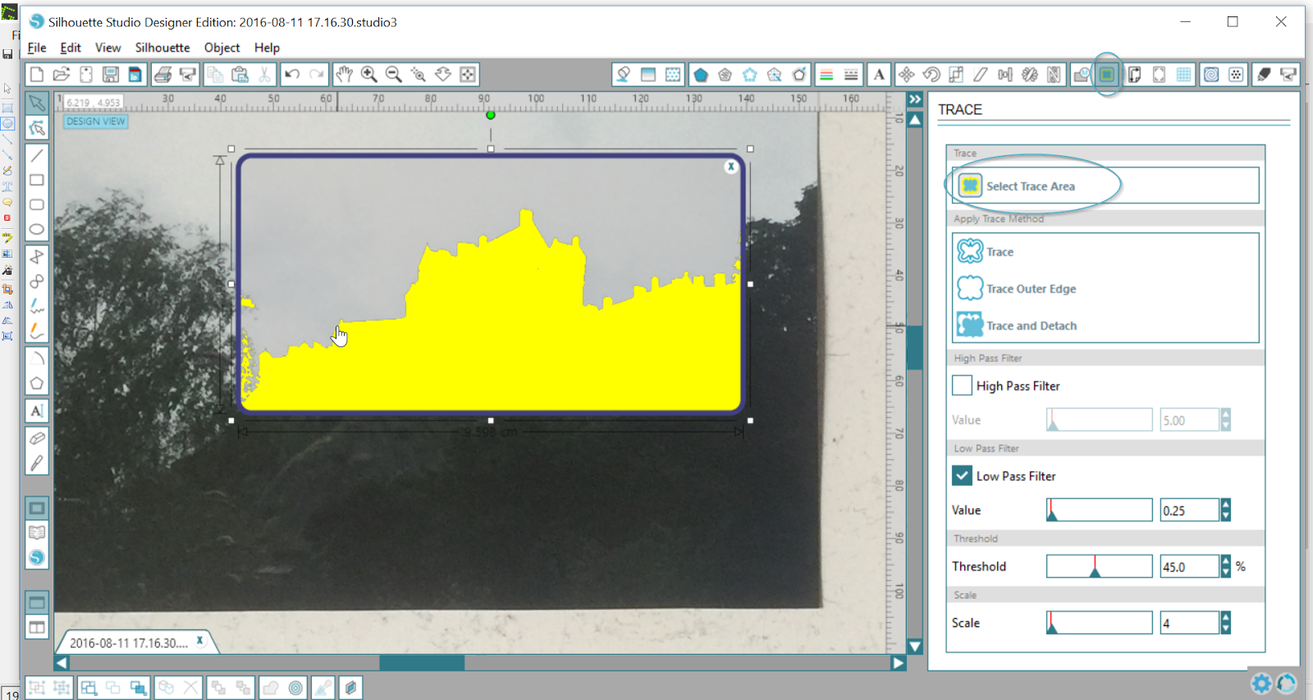1313x700 pixels.
Task: Open a file using the folder icon
Action: [x=62, y=75]
